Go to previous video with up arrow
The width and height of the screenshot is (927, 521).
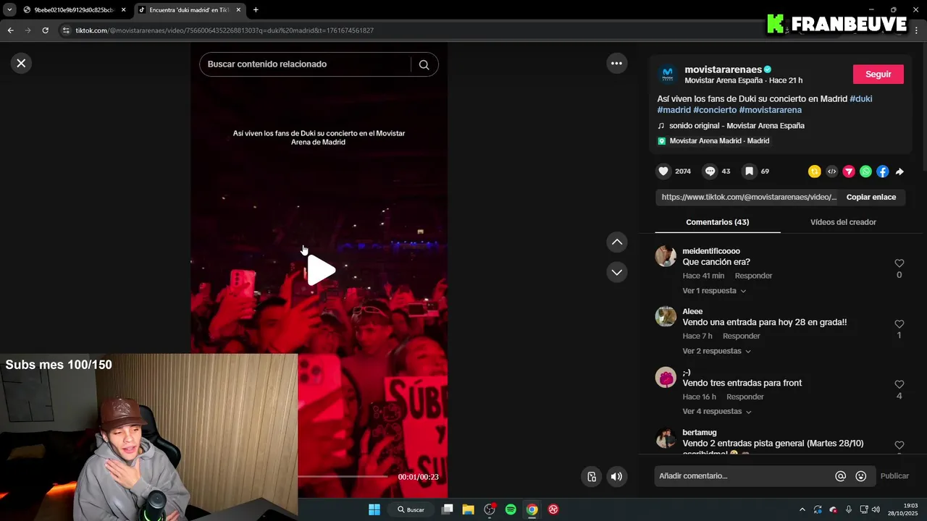(x=616, y=242)
